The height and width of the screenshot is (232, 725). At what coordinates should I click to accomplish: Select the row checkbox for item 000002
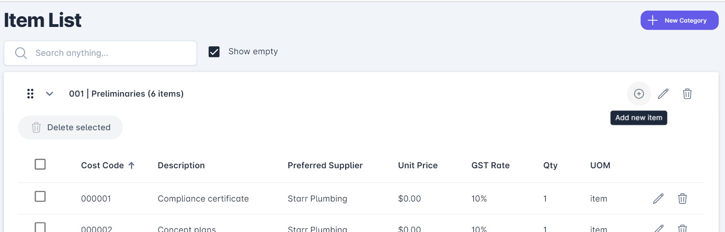pyautogui.click(x=40, y=227)
